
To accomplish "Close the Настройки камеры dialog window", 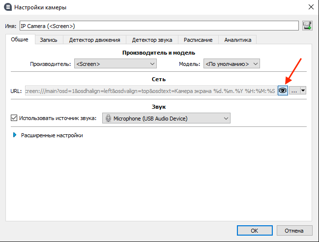I will click(311, 7).
